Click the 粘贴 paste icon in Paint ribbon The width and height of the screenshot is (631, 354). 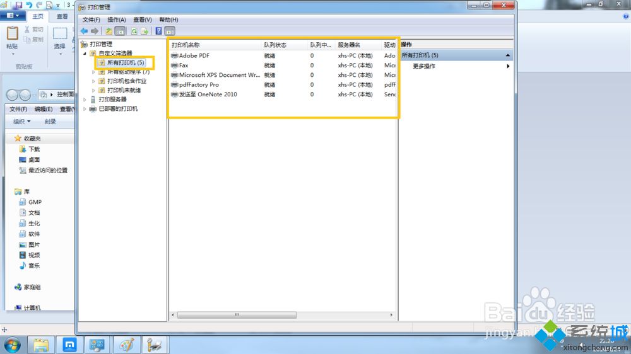(x=12, y=33)
